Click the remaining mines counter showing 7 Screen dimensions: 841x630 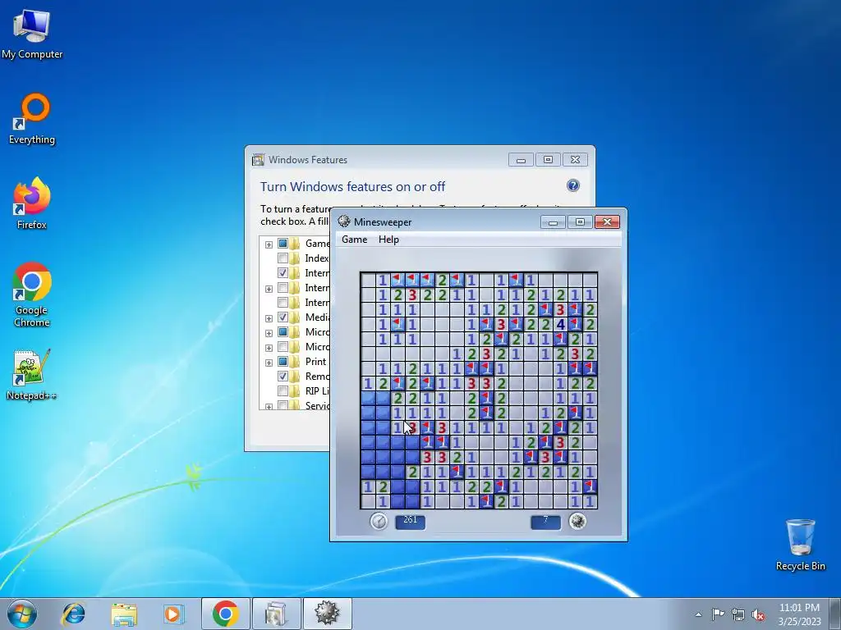pos(545,521)
